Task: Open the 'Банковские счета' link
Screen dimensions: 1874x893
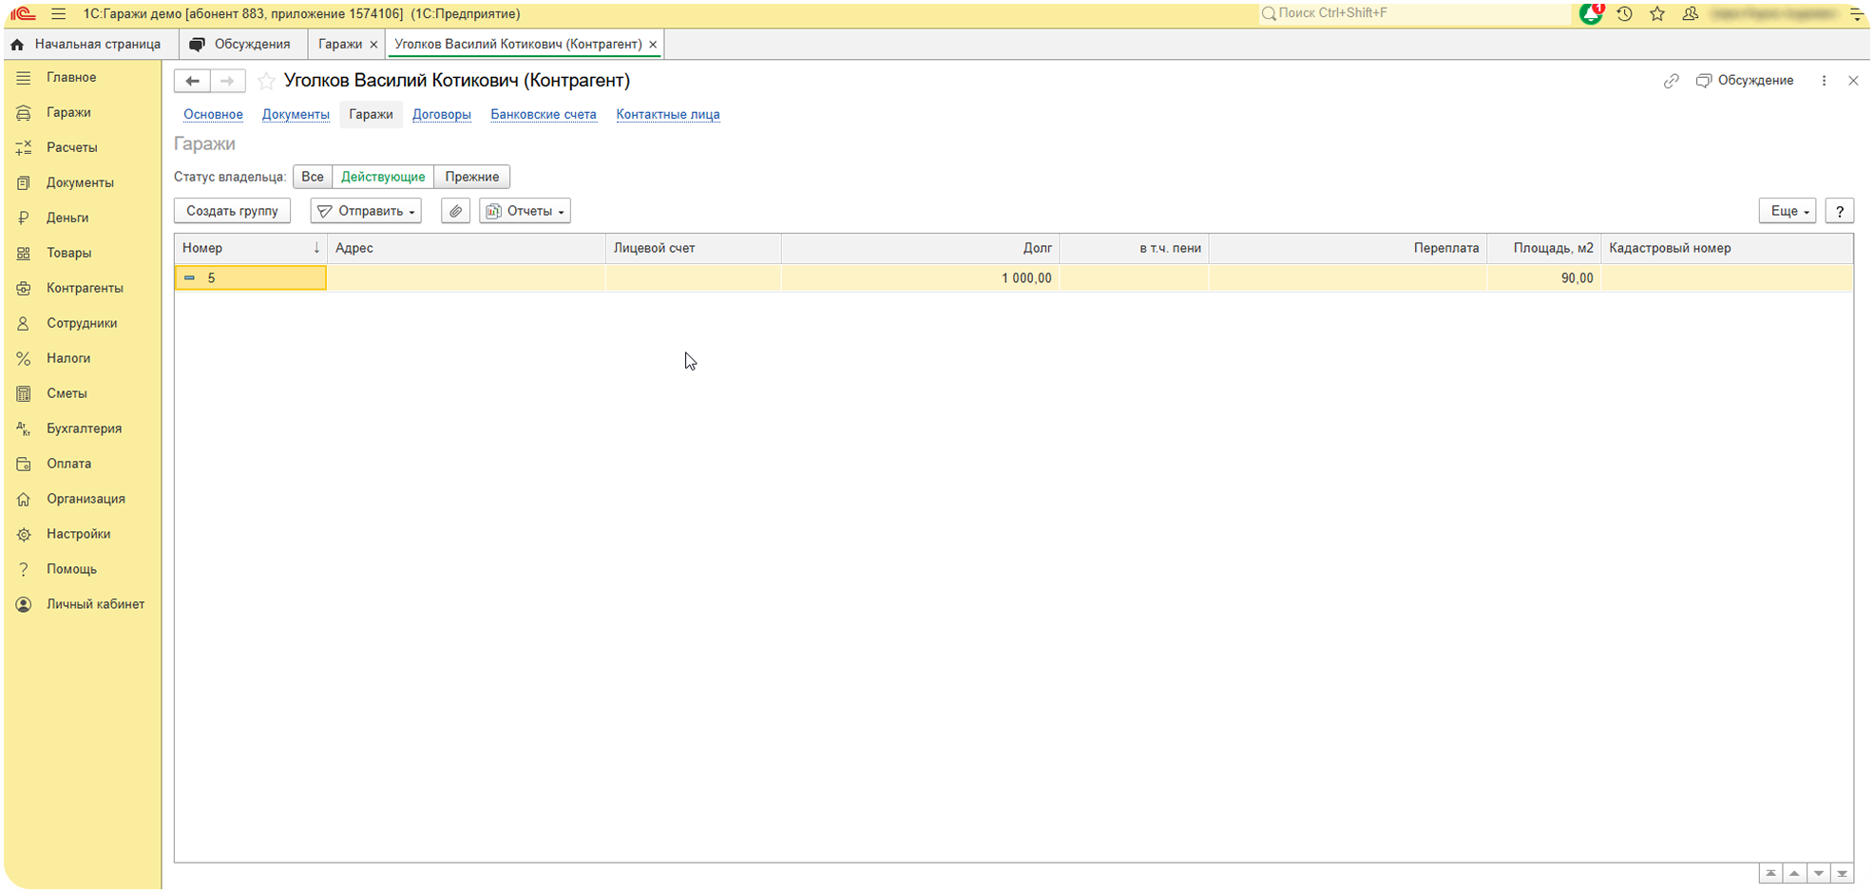Action: click(543, 114)
